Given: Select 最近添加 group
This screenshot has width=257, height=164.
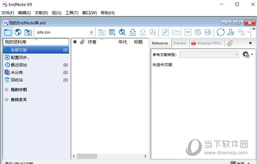Looking at the screenshot, I should [x=36, y=65].
